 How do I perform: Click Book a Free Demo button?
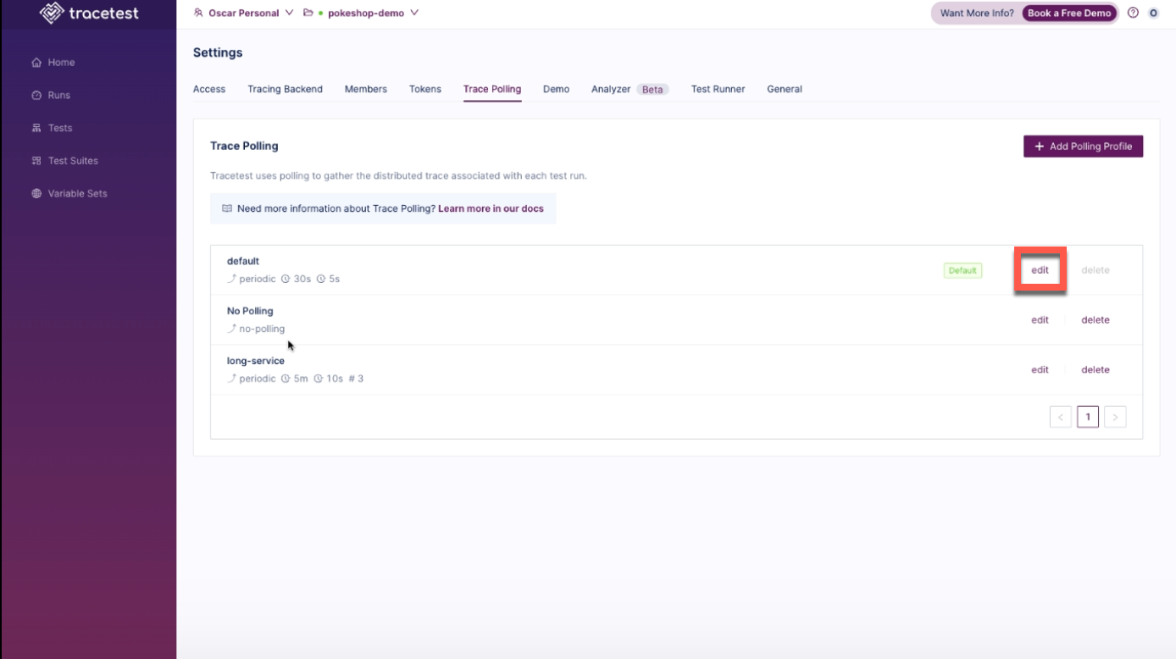[x=1069, y=13]
